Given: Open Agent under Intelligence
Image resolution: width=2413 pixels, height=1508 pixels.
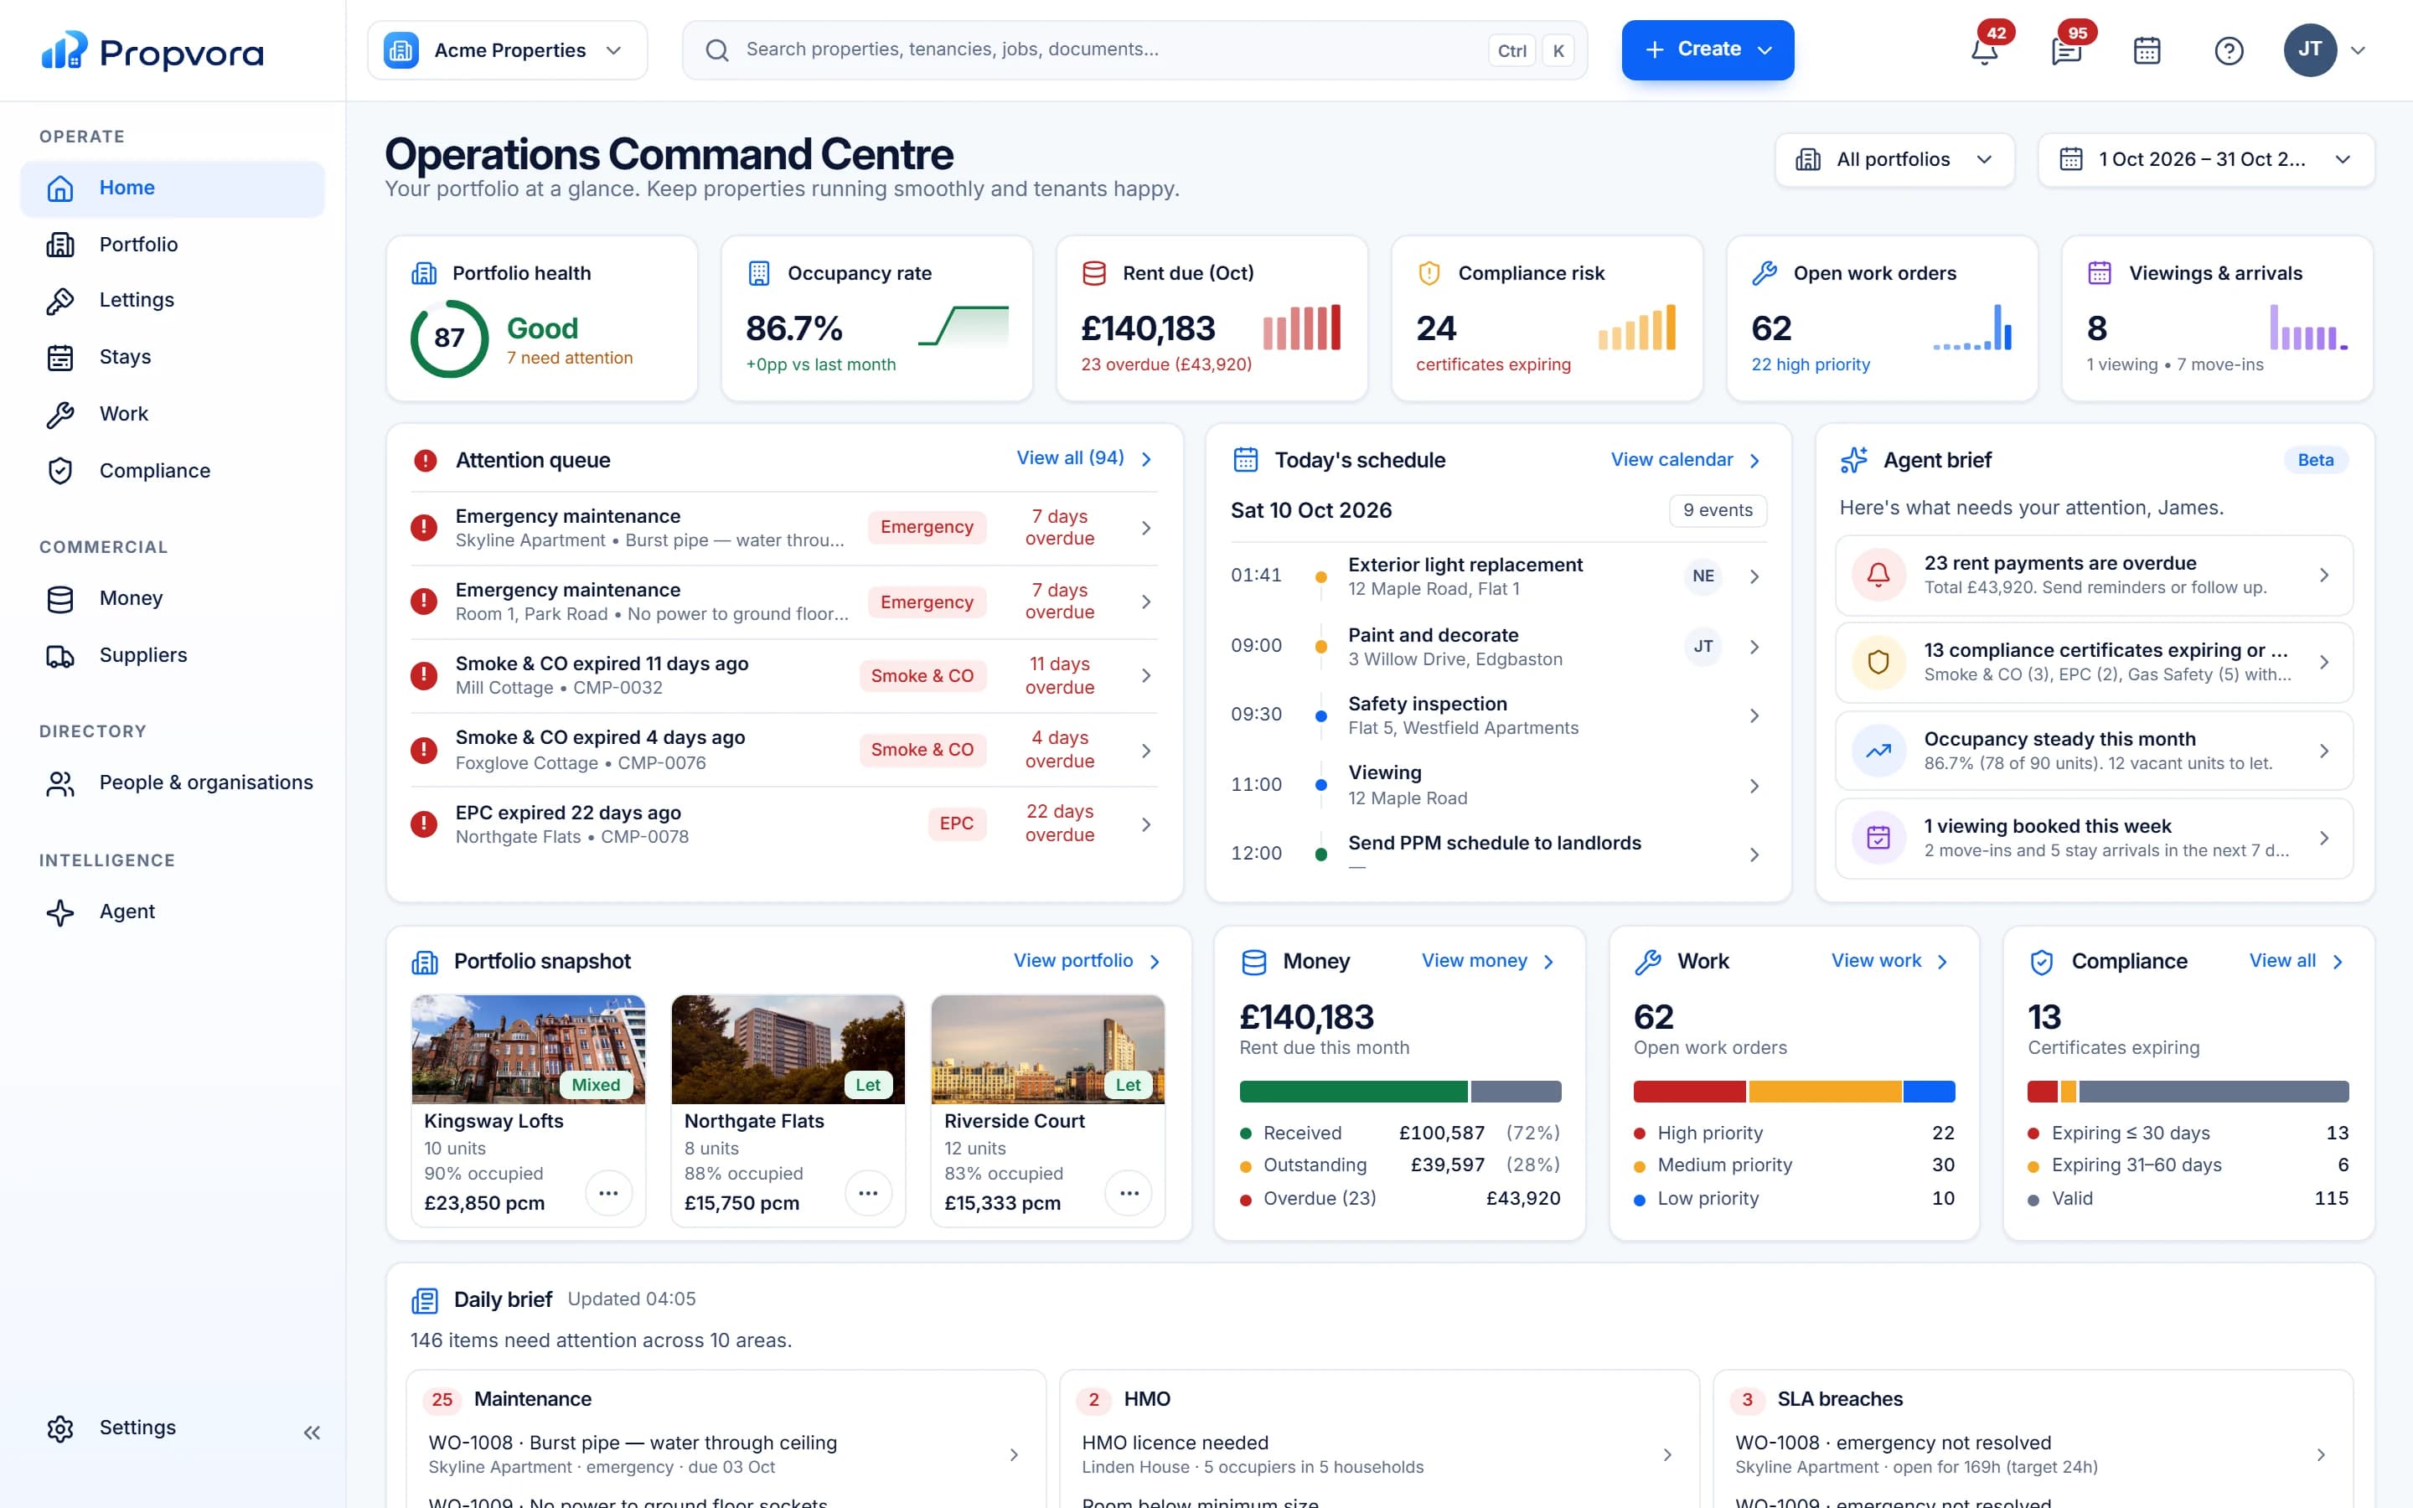Looking at the screenshot, I should (173, 912).
